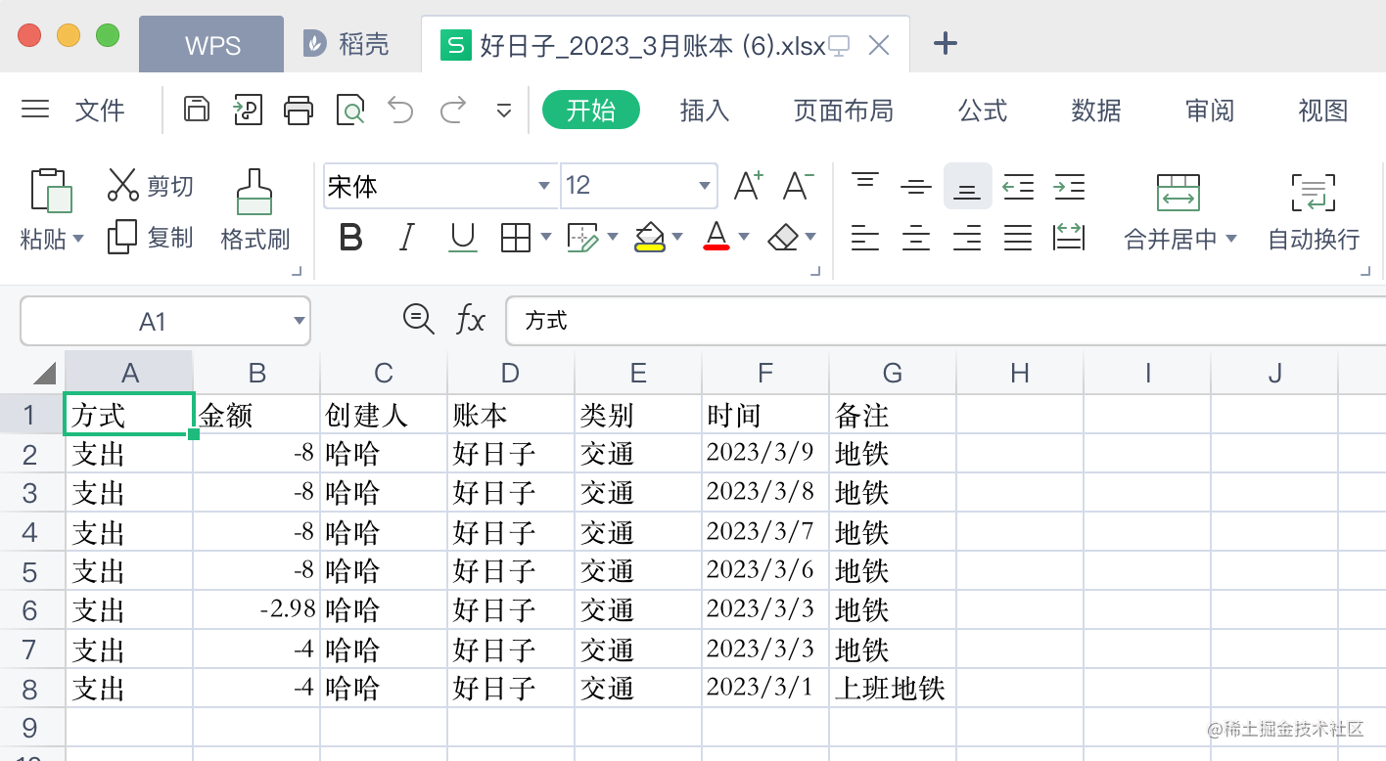The image size is (1386, 761).
Task: Click the 粘贴 paste icon
Action: coord(51,191)
